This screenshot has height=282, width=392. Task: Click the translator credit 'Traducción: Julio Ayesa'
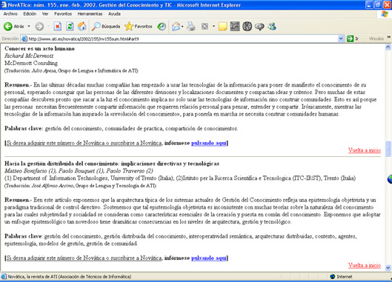tap(31, 71)
